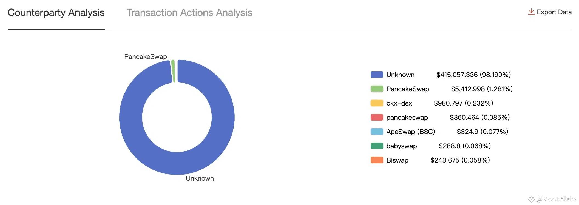Toggle the ApeSwap (BSC) light blue swatch
This screenshot has width=579, height=205.
pos(377,132)
